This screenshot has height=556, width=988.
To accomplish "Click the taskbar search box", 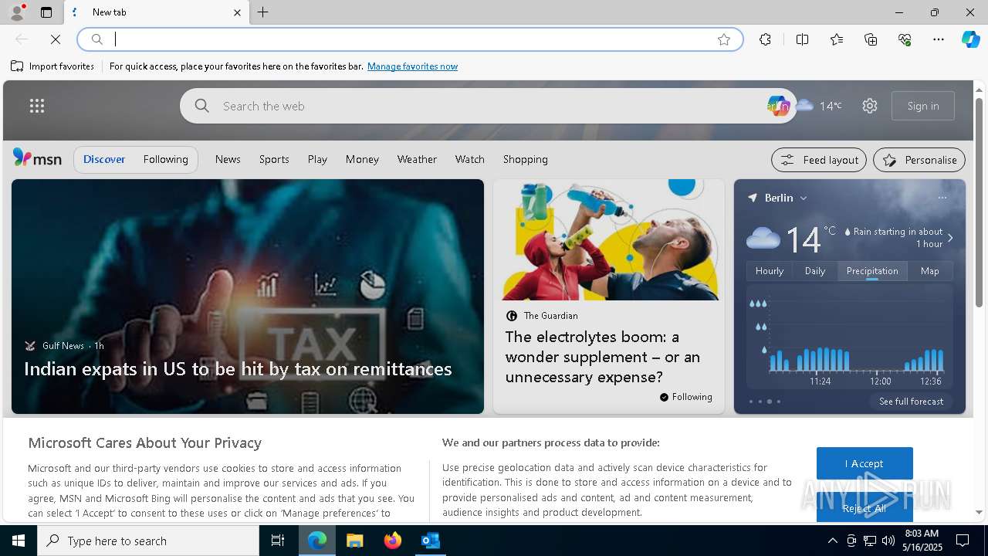I will click(148, 541).
